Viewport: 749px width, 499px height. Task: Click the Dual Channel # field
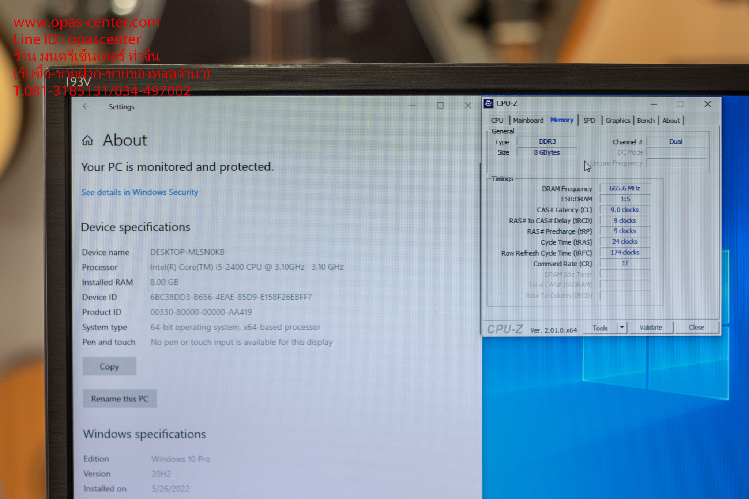(676, 141)
